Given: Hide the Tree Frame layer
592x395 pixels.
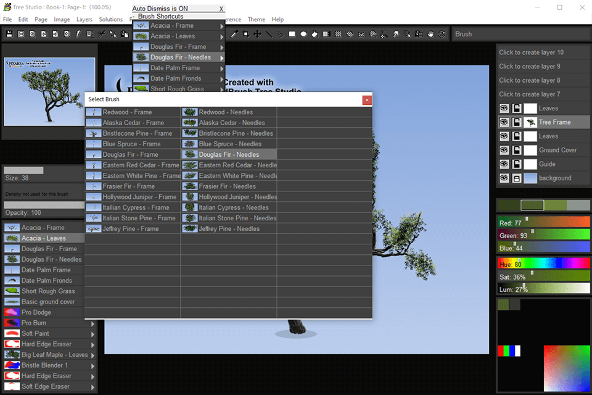Looking at the screenshot, I should click(x=504, y=122).
